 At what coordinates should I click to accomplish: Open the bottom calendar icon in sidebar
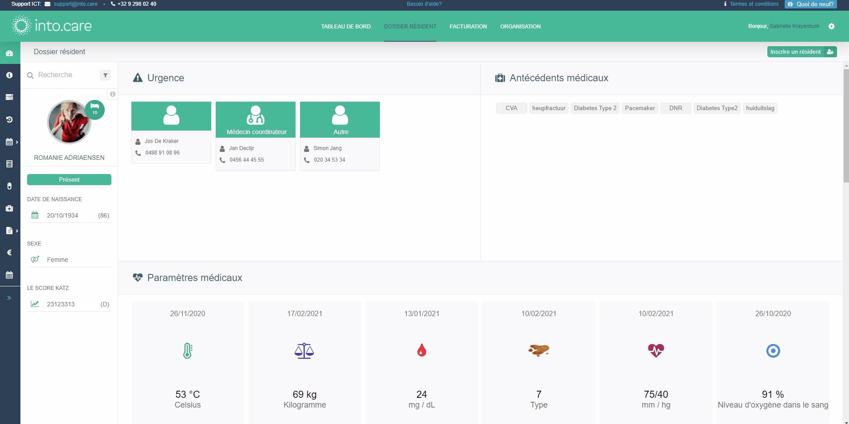[9, 275]
